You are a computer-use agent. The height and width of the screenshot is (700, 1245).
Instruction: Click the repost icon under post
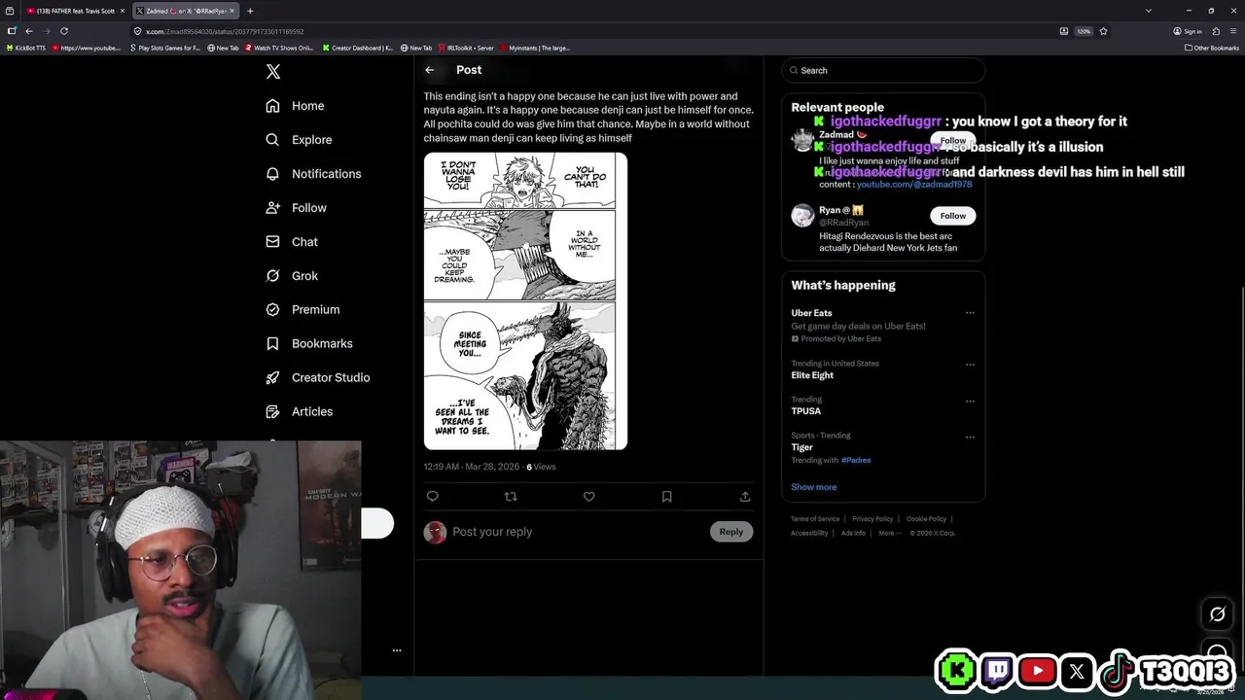[x=511, y=497]
